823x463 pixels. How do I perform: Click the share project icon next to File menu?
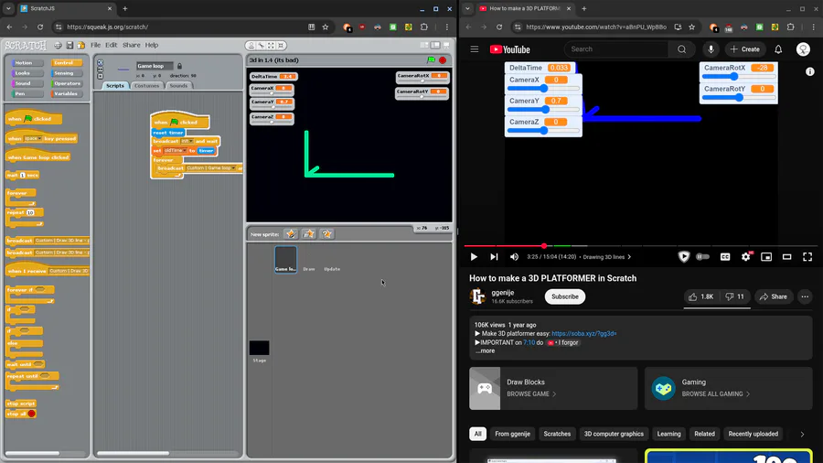pyautogui.click(x=80, y=45)
